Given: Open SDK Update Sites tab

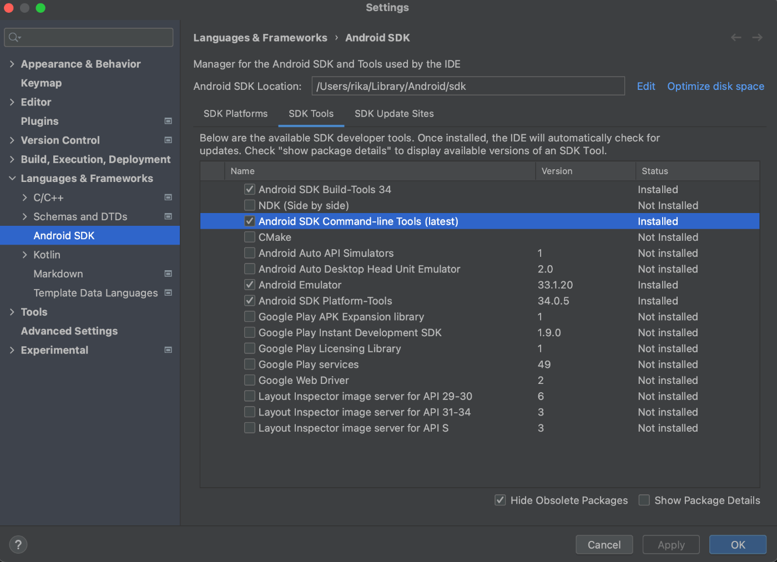Looking at the screenshot, I should click(x=394, y=114).
